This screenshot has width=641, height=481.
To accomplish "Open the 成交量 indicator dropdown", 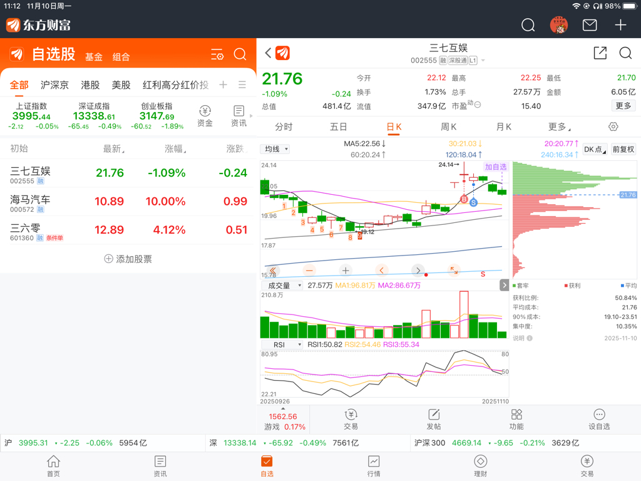I will 282,286.
